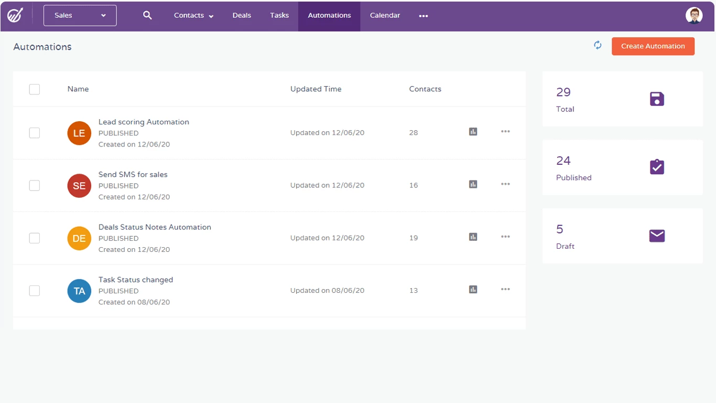Open Task Status changed name link
716x403 pixels.
click(136, 279)
